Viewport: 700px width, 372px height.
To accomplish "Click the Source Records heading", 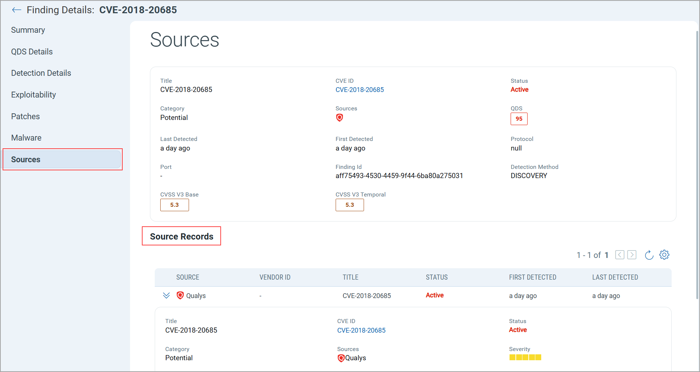I will [182, 236].
